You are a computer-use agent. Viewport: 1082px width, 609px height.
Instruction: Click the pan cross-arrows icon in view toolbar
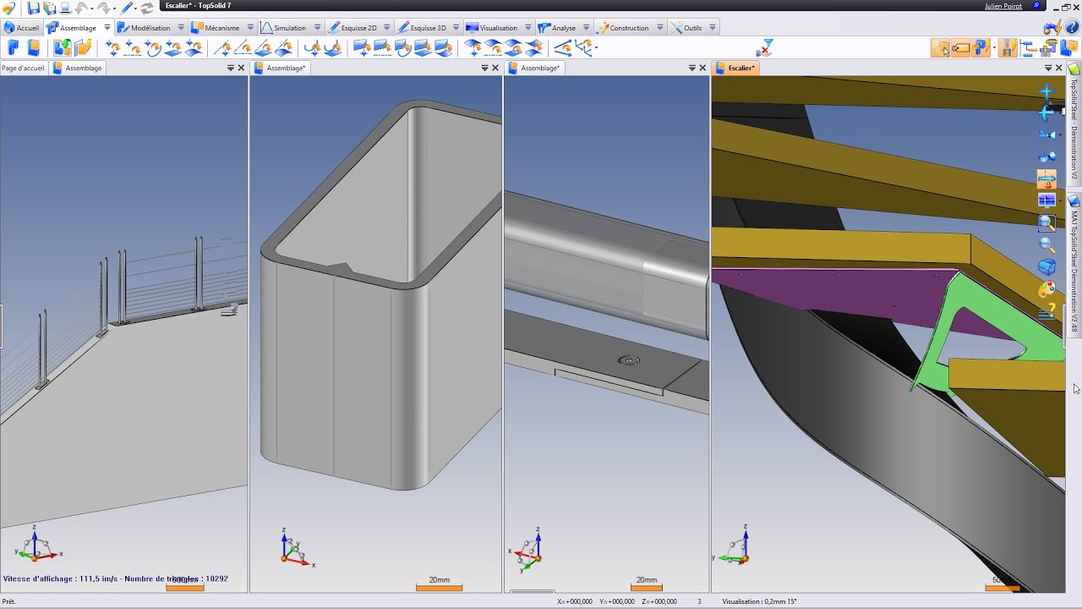(1046, 91)
